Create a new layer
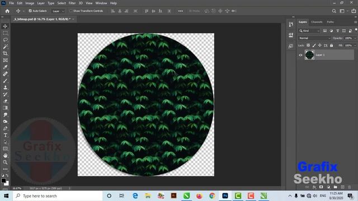 [342, 187]
